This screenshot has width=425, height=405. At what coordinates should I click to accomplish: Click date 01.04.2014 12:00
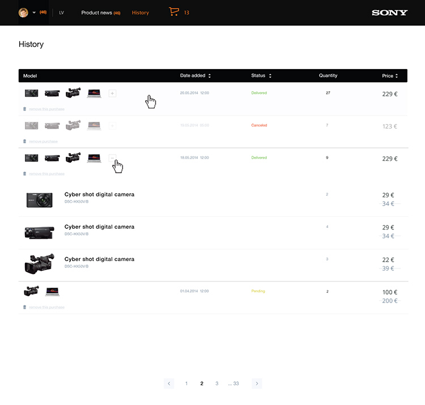point(194,291)
